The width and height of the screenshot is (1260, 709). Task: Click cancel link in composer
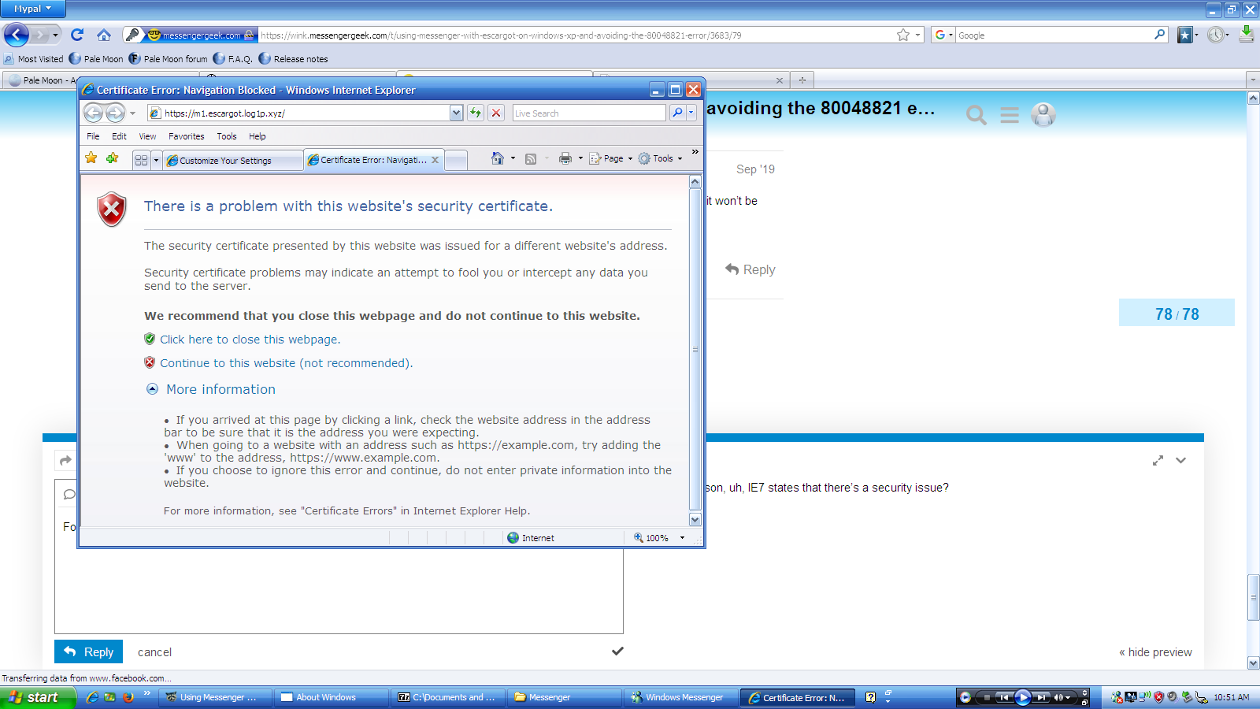(154, 652)
